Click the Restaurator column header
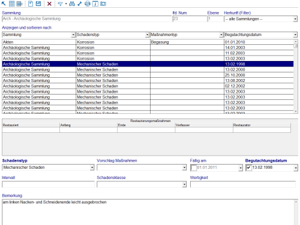300x225 pixels. pos(262,125)
